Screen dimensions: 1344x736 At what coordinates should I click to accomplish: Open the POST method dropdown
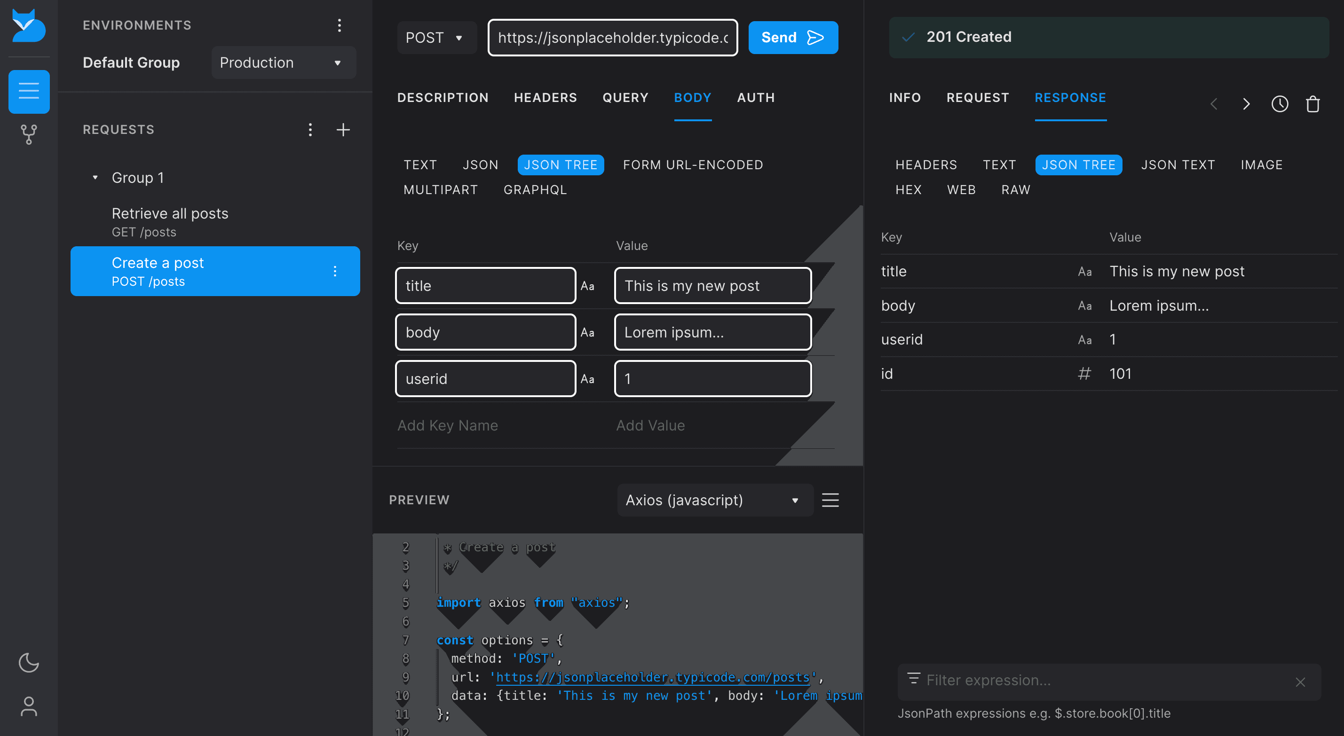437,38
